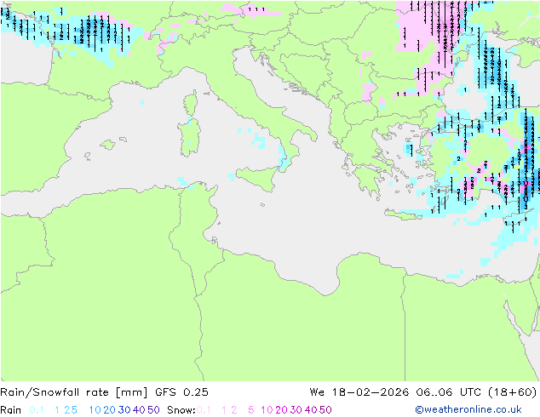Pick the Rain legend 40 color value
The height and width of the screenshot is (417, 540).
139,410
